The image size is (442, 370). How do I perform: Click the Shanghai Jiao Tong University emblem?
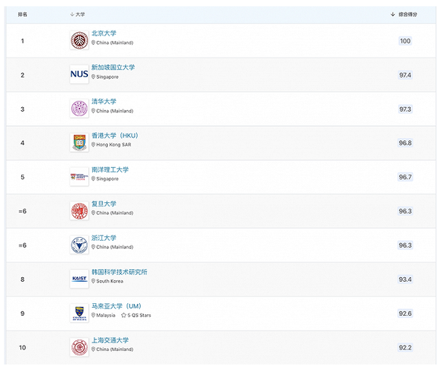(79, 347)
